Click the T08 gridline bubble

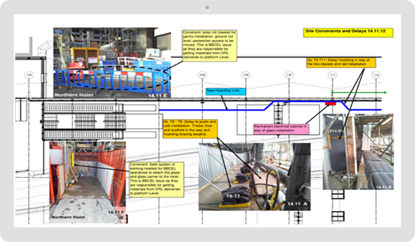[202, 76]
